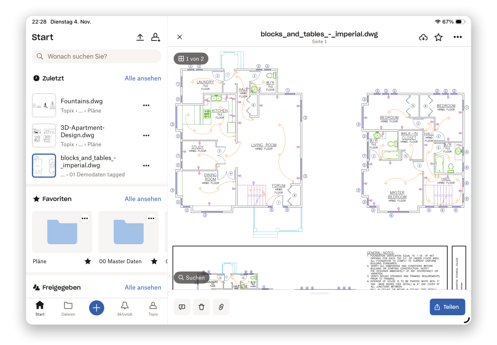Toggle favorite star for 00 Master Daten
This screenshot has height=345, width=497.
154,261
